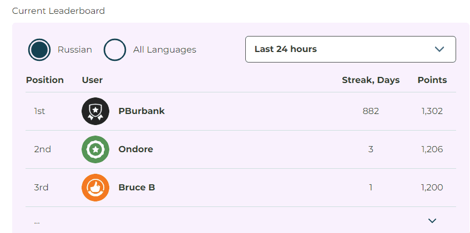Click Ondore's green star badge avatar
Viewport: 470px width, 233px height.
pos(95,149)
